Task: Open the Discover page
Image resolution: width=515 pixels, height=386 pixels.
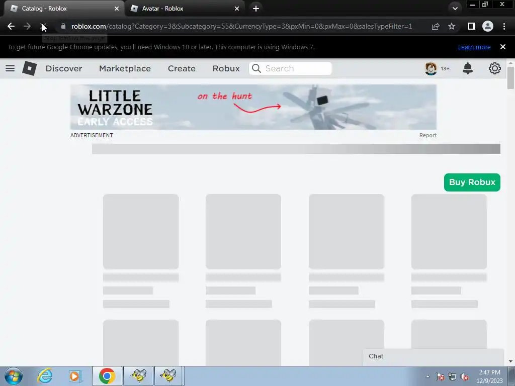Action: tap(64, 68)
